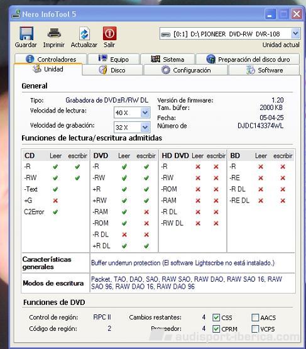Expand the Velocidad de grabación dropdown

(x=145, y=127)
